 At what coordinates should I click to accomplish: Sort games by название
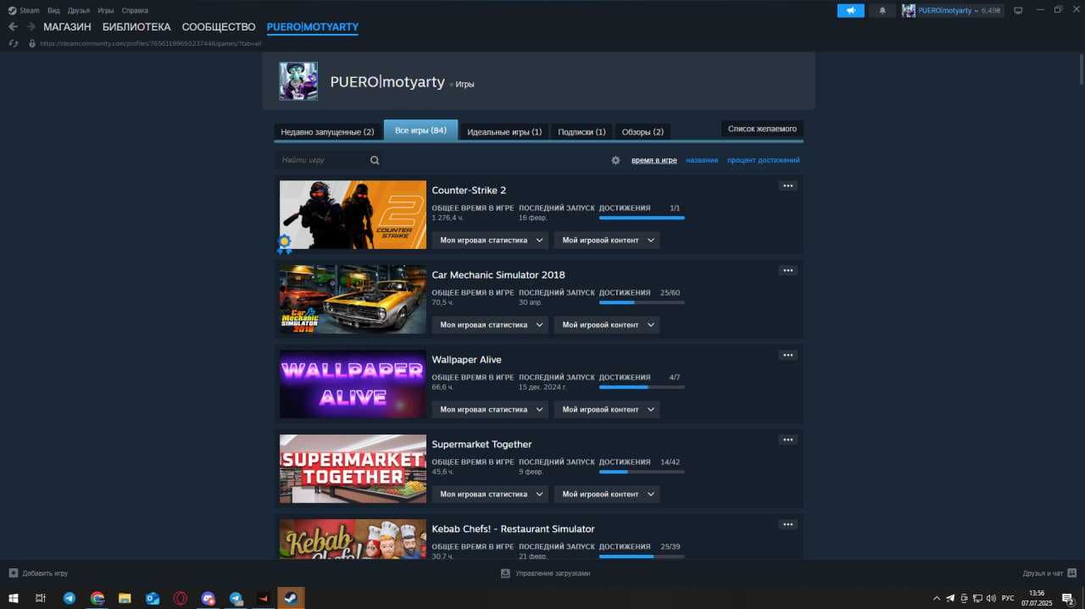[x=702, y=160]
